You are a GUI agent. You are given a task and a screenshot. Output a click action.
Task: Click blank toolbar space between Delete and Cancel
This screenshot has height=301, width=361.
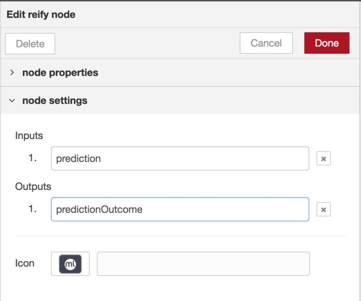[x=147, y=44]
